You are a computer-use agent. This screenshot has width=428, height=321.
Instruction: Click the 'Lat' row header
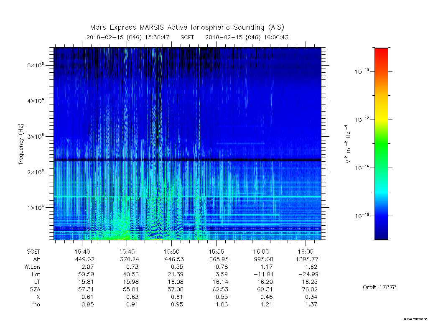(x=36, y=274)
